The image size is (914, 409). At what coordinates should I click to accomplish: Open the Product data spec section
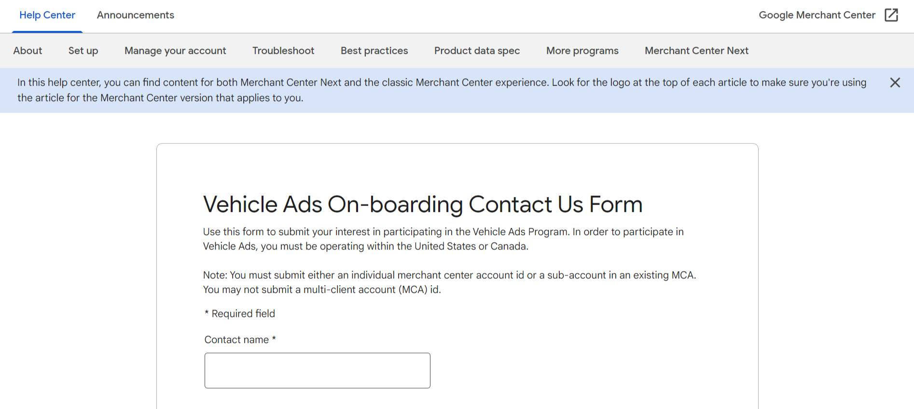pyautogui.click(x=477, y=51)
